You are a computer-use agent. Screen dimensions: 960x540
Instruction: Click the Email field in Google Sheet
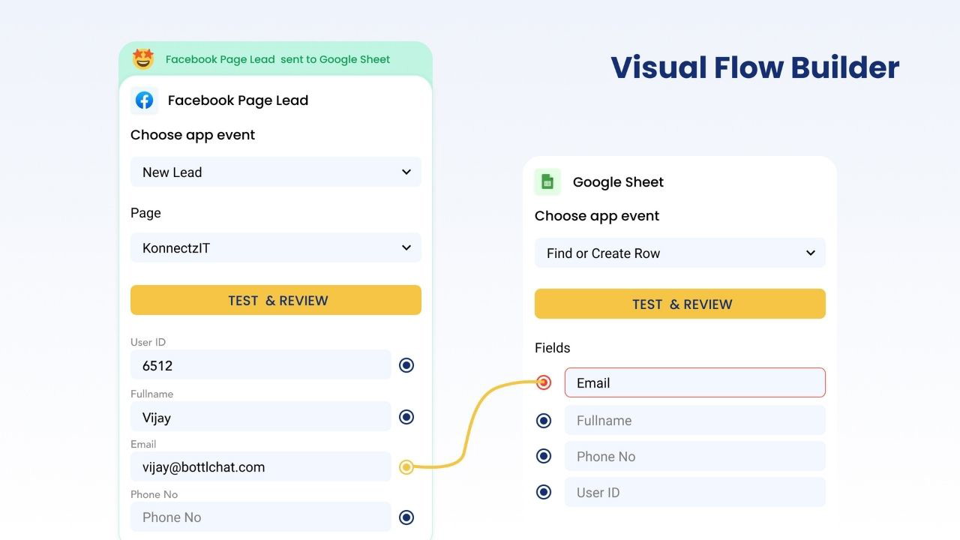[x=695, y=382]
